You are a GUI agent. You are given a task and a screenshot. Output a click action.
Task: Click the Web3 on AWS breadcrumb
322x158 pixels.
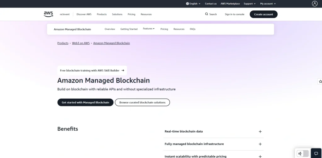pyautogui.click(x=81, y=43)
